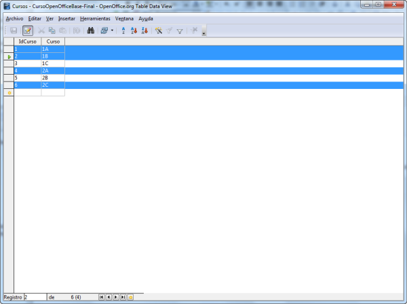This screenshot has height=304, width=407.
Task: Open the Ventana menu
Action: click(124, 19)
